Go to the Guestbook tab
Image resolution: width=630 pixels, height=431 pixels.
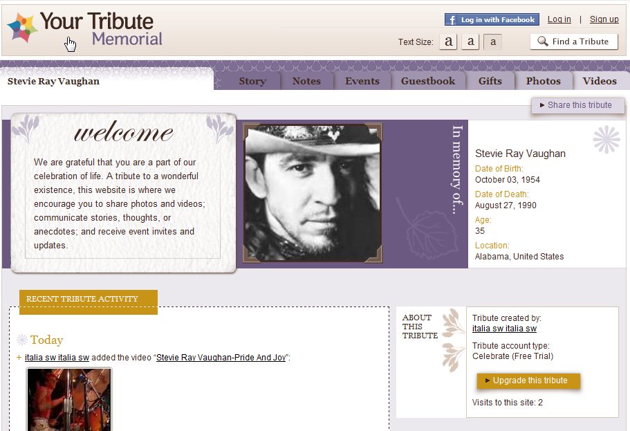pyautogui.click(x=428, y=81)
